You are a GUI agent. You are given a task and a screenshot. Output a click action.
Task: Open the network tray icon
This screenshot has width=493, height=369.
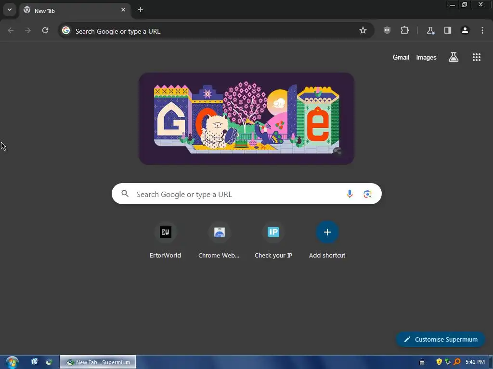(448, 362)
